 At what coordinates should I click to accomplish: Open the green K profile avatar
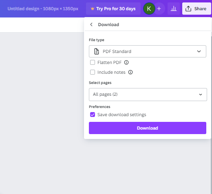(x=149, y=9)
